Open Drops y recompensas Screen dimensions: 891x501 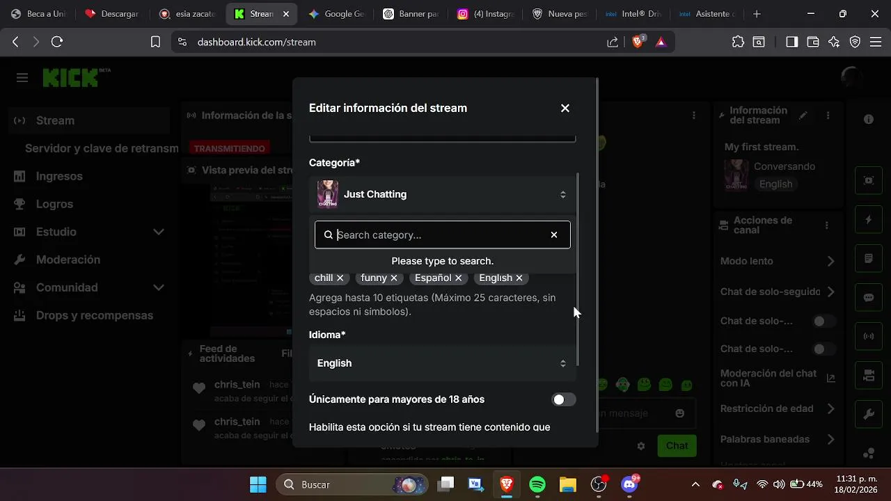95,315
